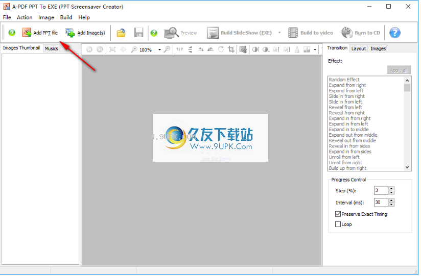Open the 100% zoom level dropdown
The width and height of the screenshot is (421, 276).
[x=159, y=49]
